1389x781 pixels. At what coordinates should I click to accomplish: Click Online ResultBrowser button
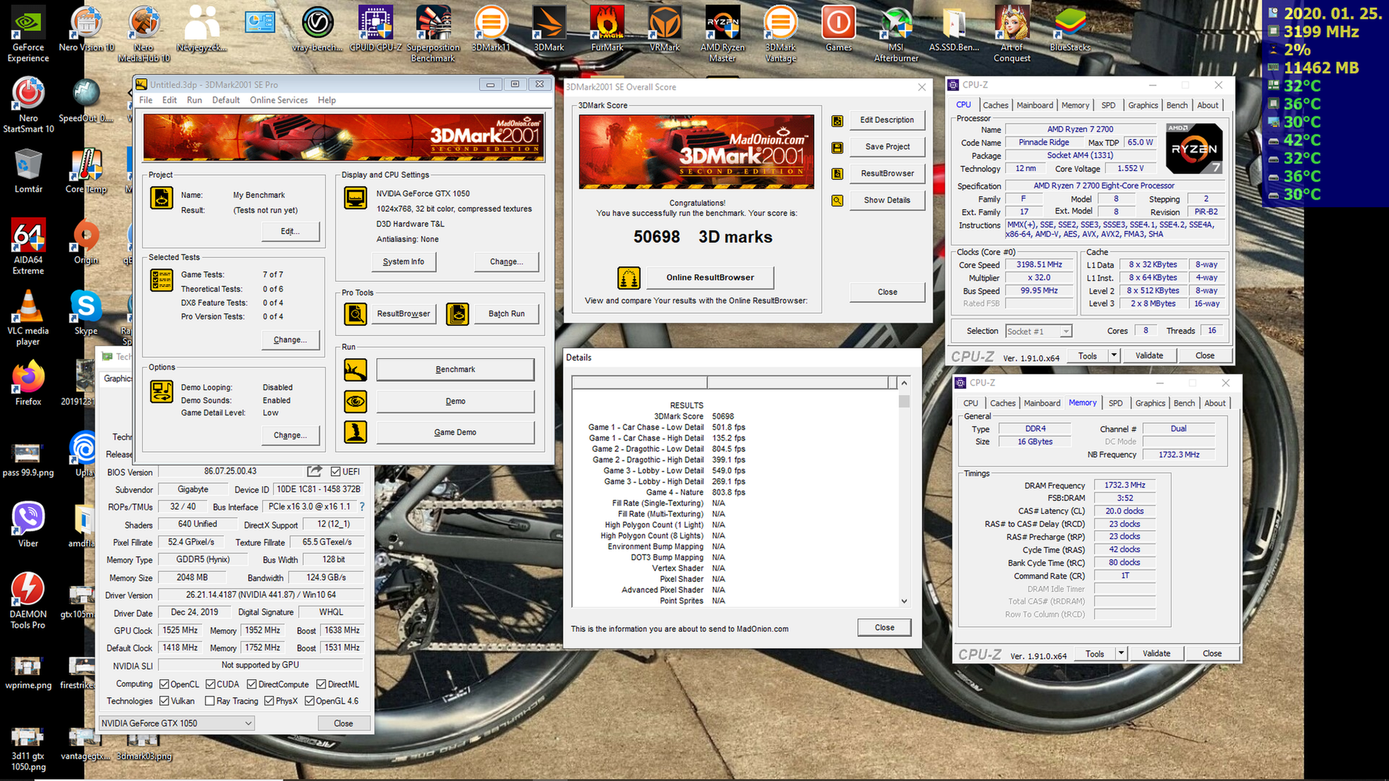pos(710,278)
